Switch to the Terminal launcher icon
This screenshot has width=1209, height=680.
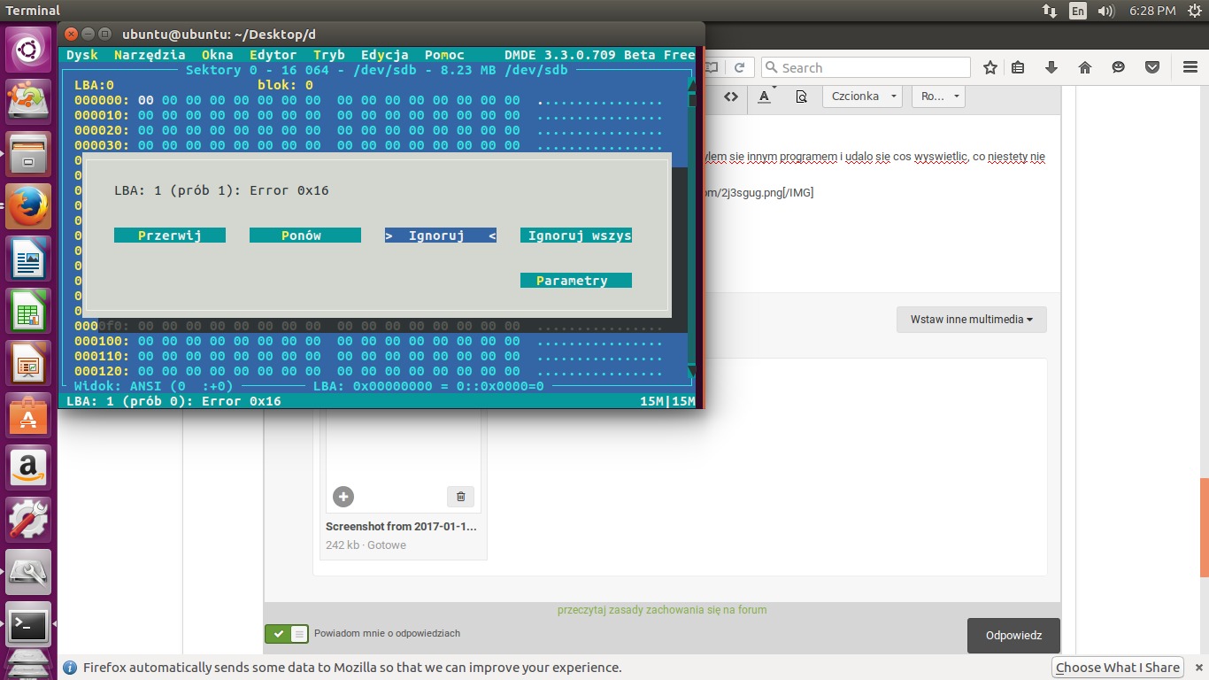[28, 625]
